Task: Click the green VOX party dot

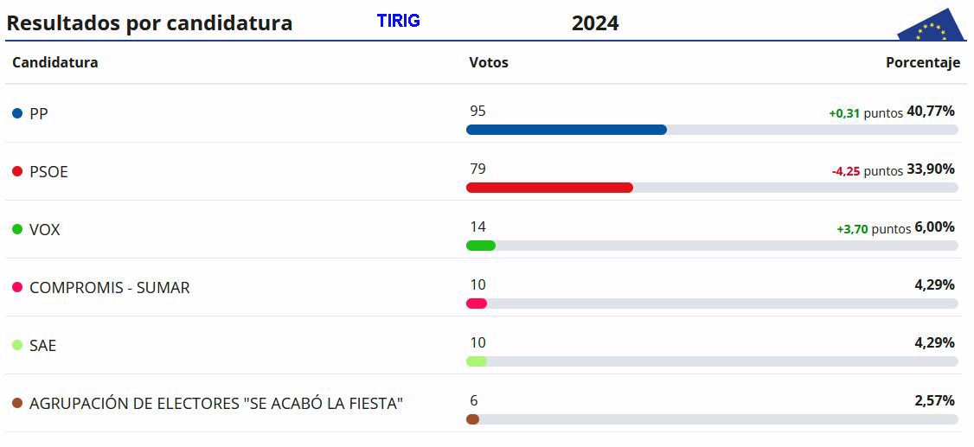Action: (17, 230)
